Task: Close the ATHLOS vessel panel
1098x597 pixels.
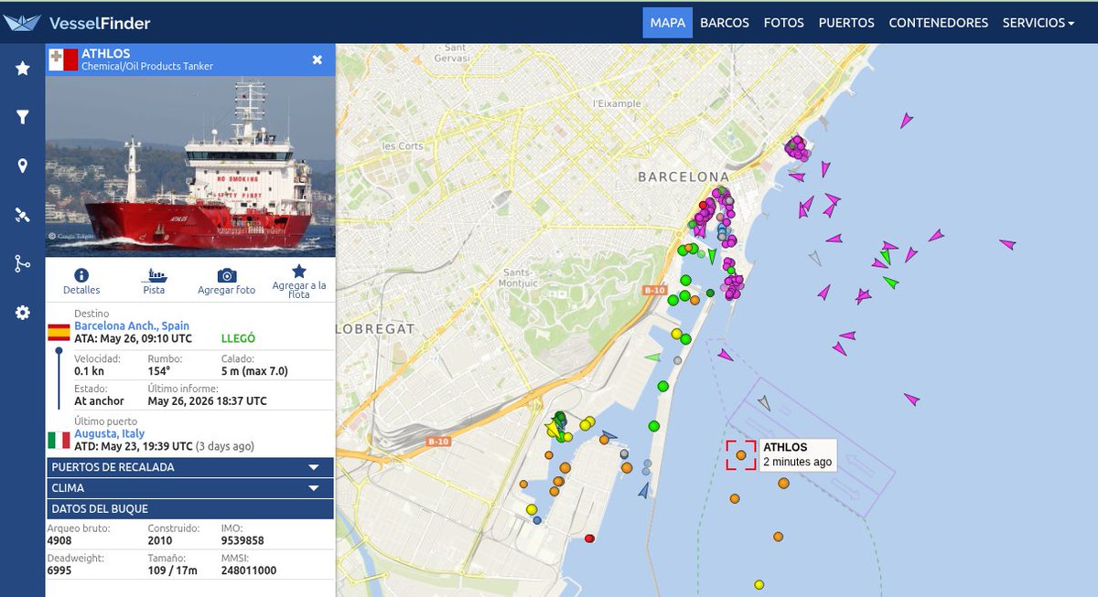Action: 317,59
